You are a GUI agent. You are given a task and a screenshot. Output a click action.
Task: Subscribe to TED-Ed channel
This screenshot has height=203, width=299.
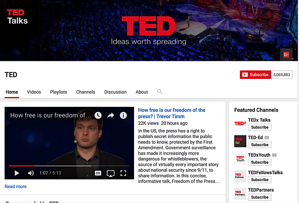(x=260, y=145)
